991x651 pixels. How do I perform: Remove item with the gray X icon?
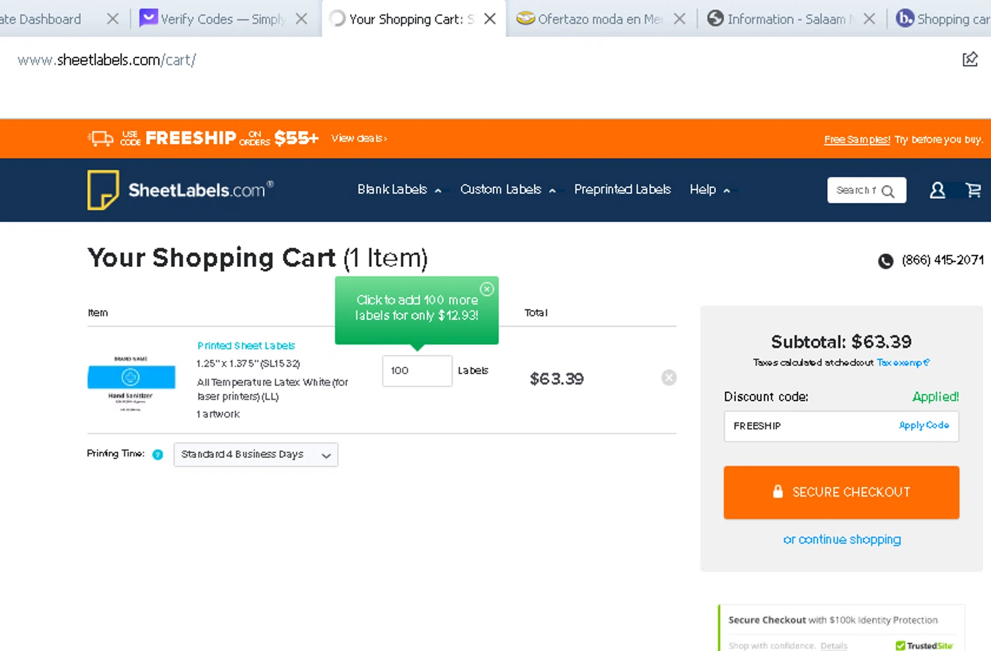pyautogui.click(x=669, y=377)
